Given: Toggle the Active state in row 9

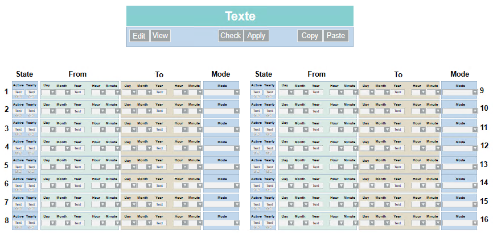Looking at the screenshot, I should 256,91.
